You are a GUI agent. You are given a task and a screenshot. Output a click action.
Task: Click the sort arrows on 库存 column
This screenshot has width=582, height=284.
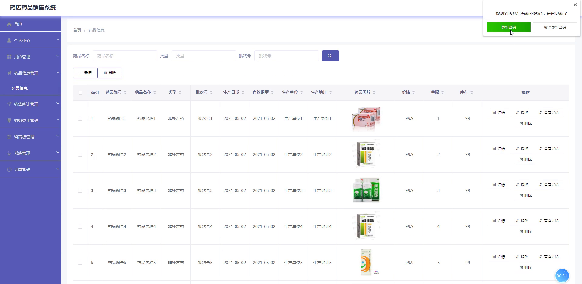(472, 92)
